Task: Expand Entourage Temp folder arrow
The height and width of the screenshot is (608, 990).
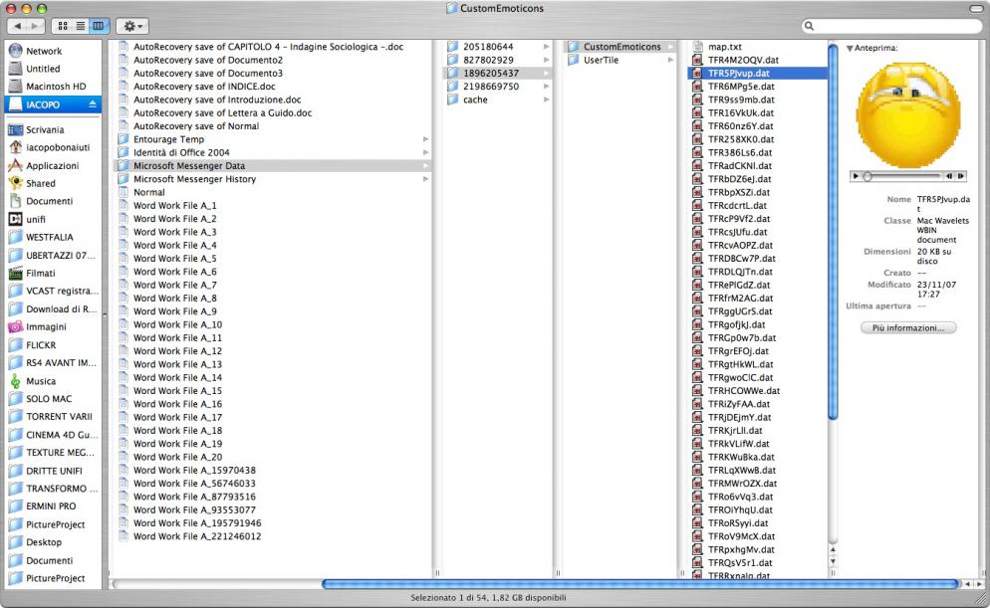Action: point(425,139)
